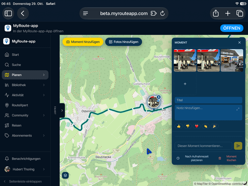Open third photo thumbnail with building

click(232, 60)
